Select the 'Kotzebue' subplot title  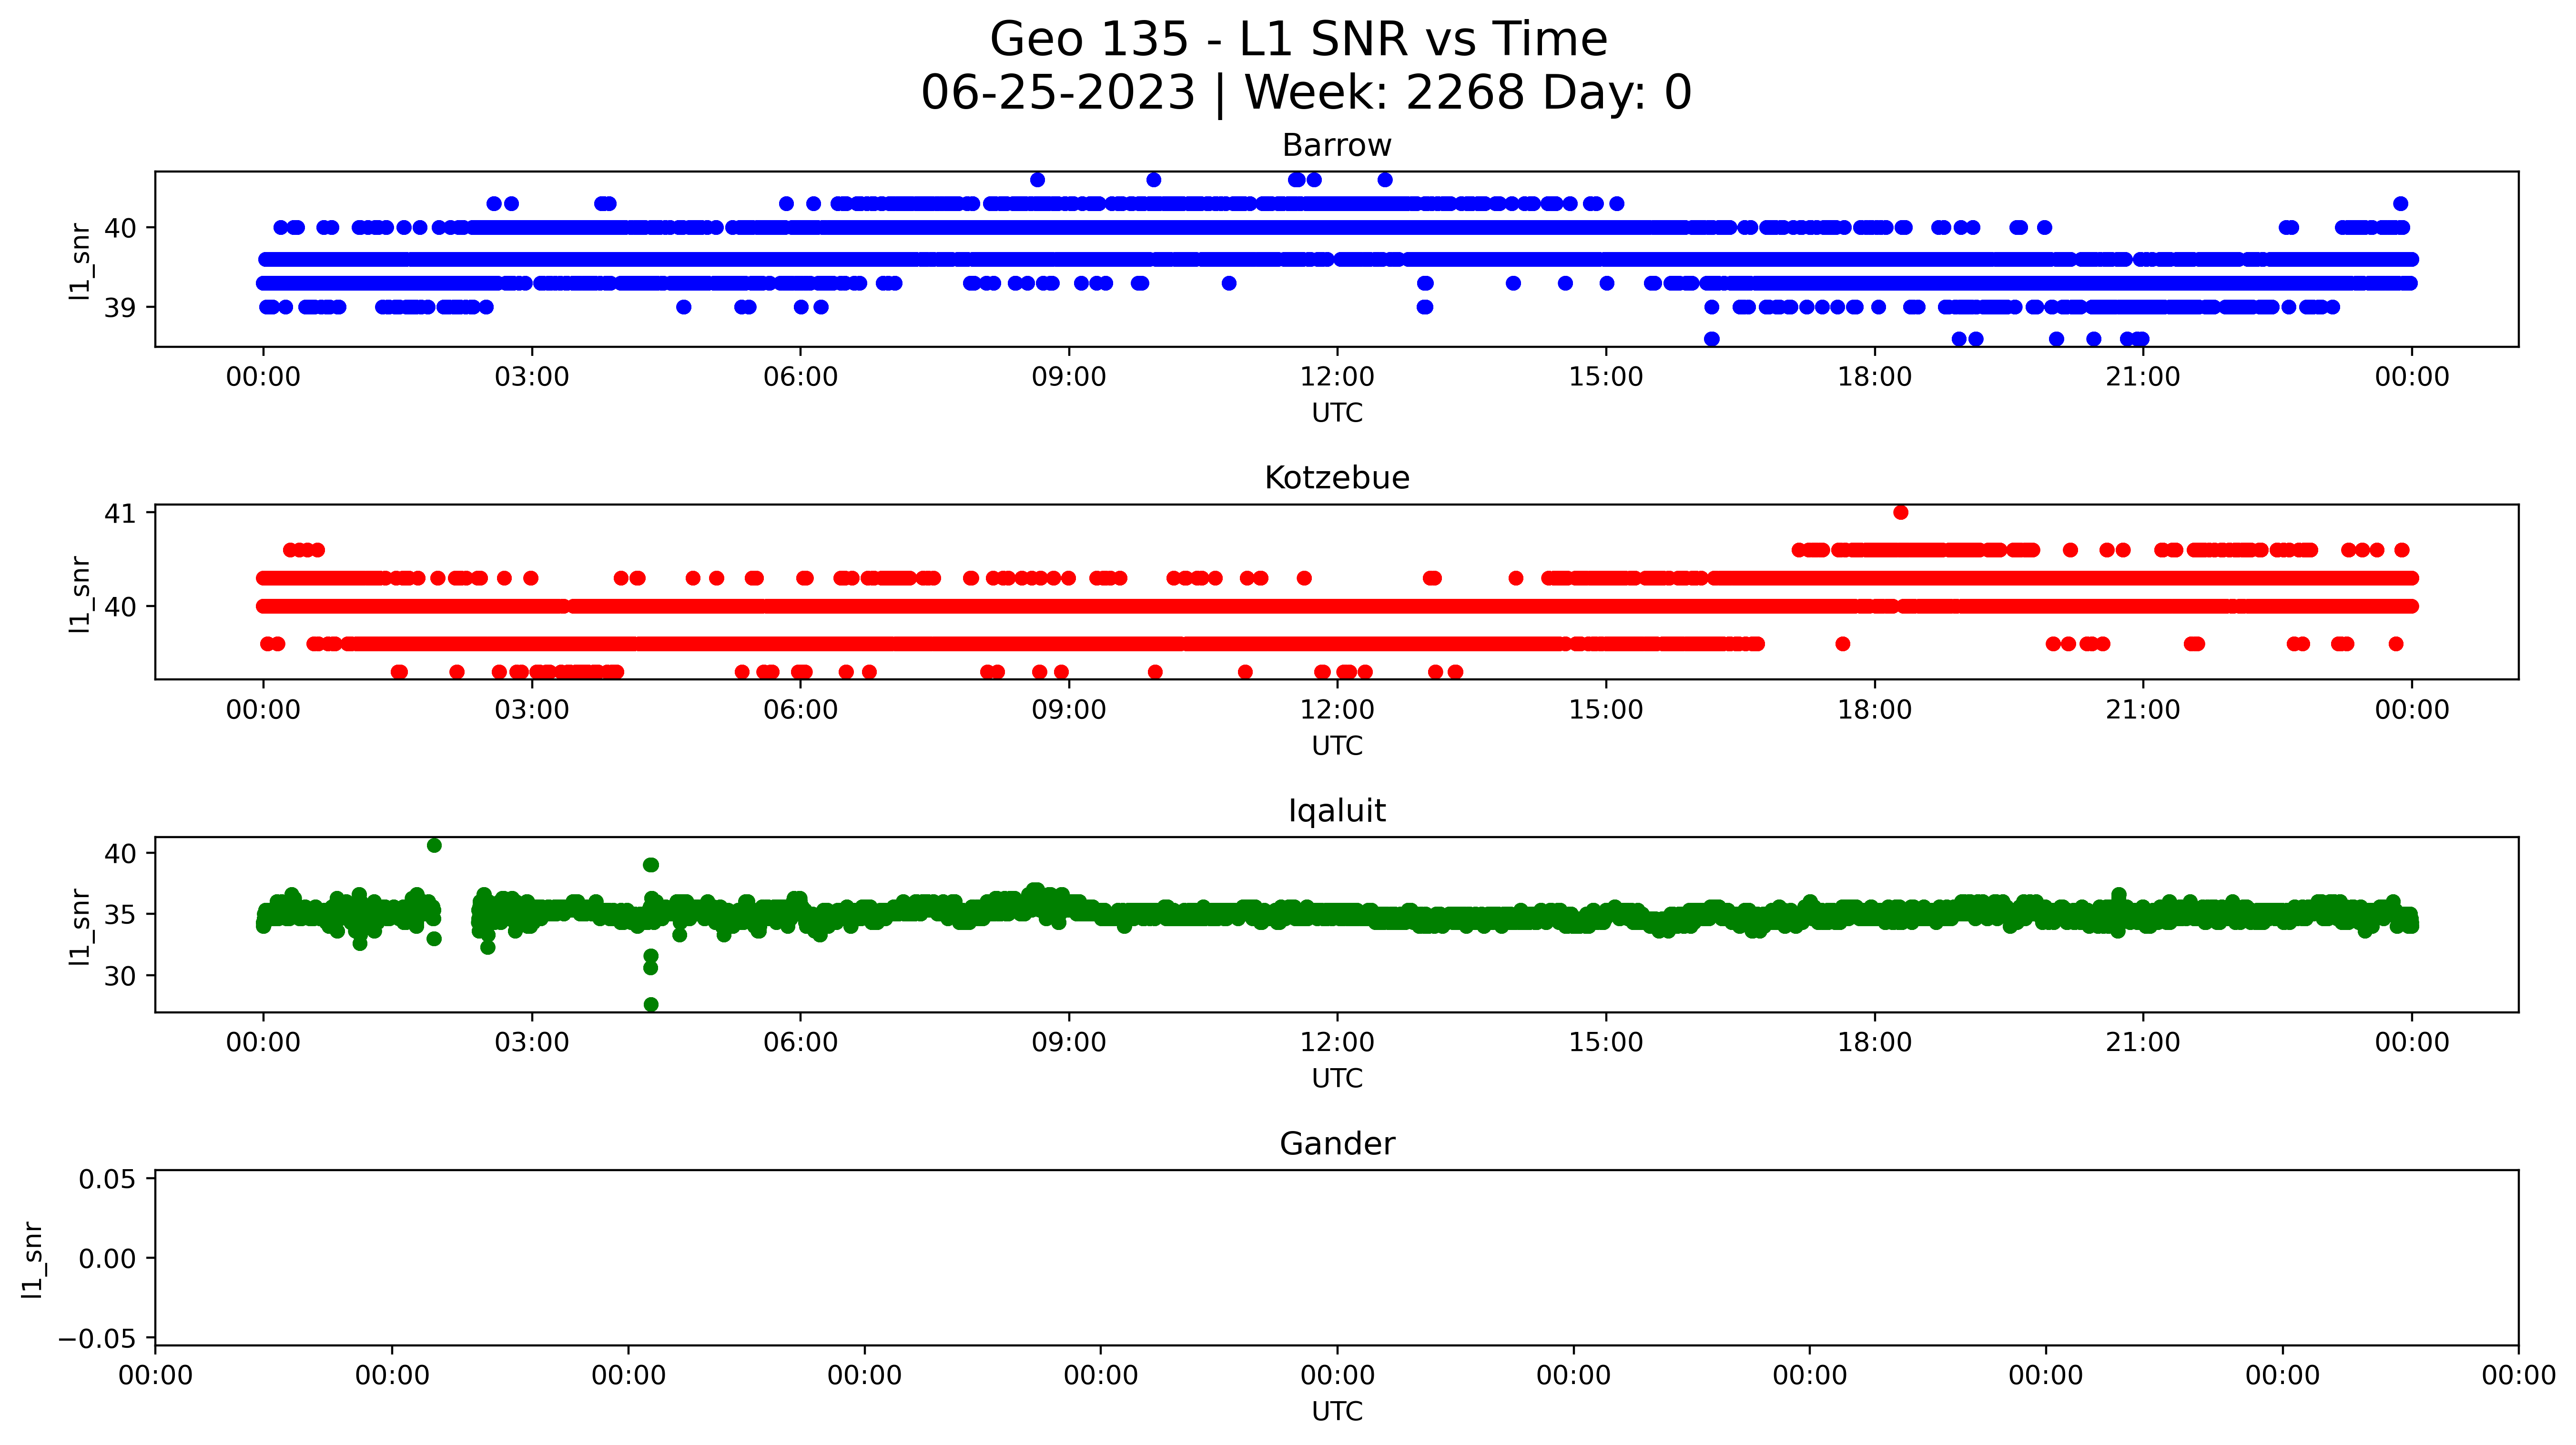pos(1337,478)
